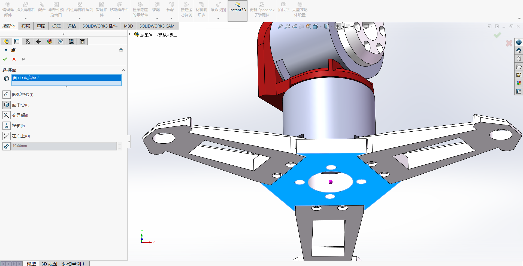Switch to the 标注 tab
Image resolution: width=523 pixels, height=266 pixels.
(56, 26)
